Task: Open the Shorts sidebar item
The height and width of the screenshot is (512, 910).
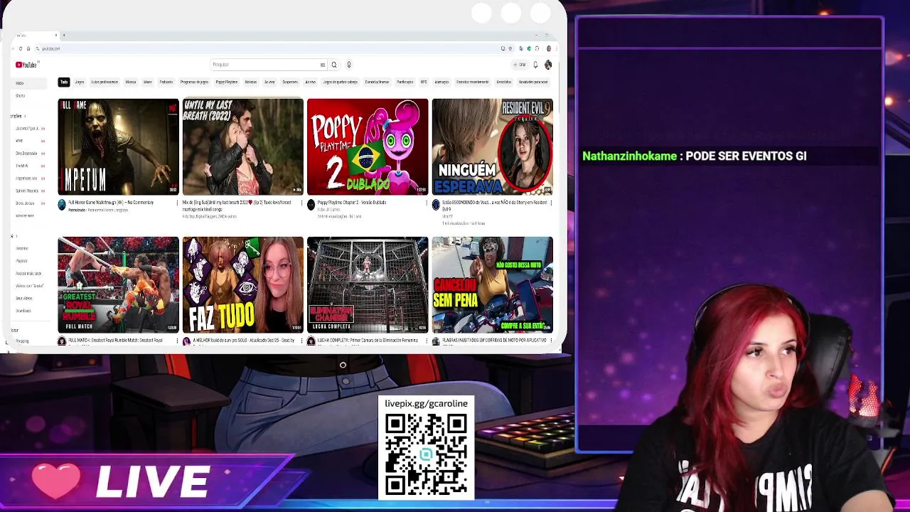Action: coord(28,95)
